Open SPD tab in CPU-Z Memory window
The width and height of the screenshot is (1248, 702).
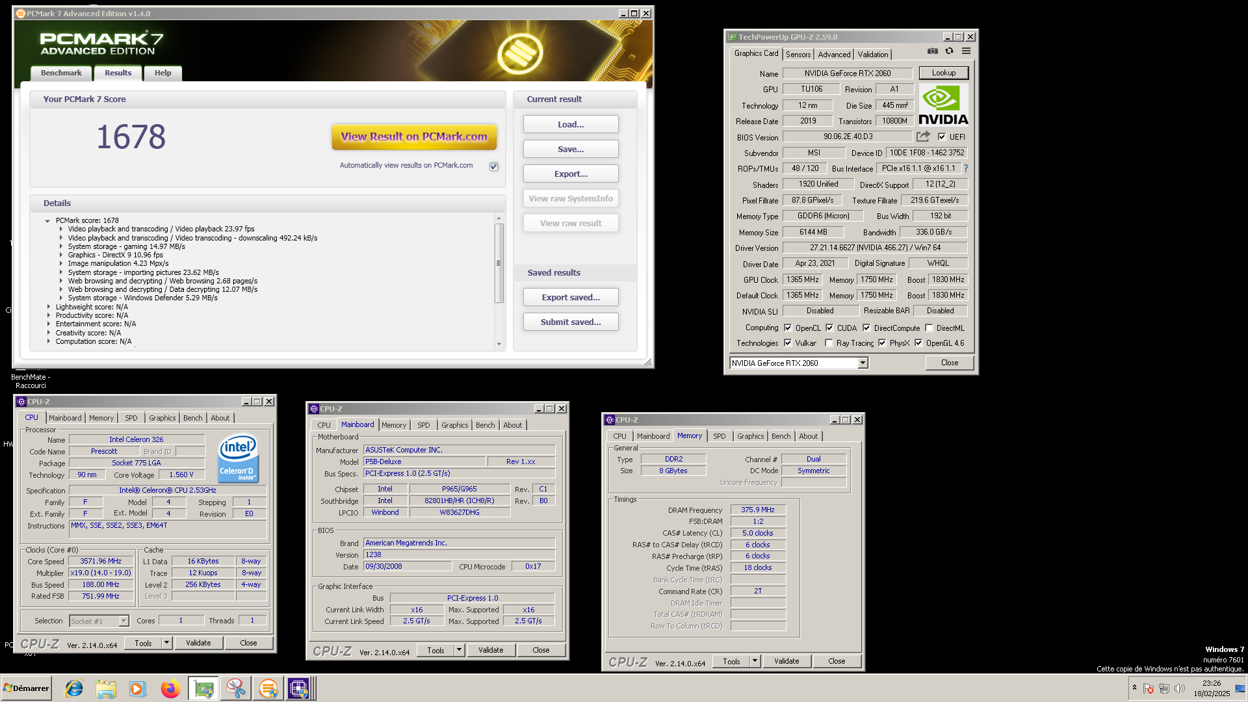[x=719, y=436]
